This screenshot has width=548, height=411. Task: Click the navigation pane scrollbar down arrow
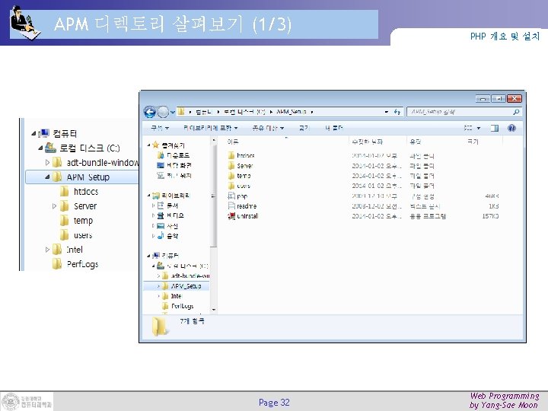pos(214,310)
